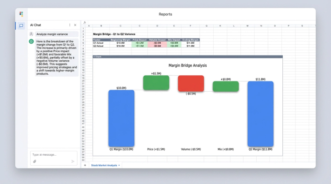
Task: Click the 'Q1 Margin ($10.0M)' axis label
Action: (x=122, y=149)
